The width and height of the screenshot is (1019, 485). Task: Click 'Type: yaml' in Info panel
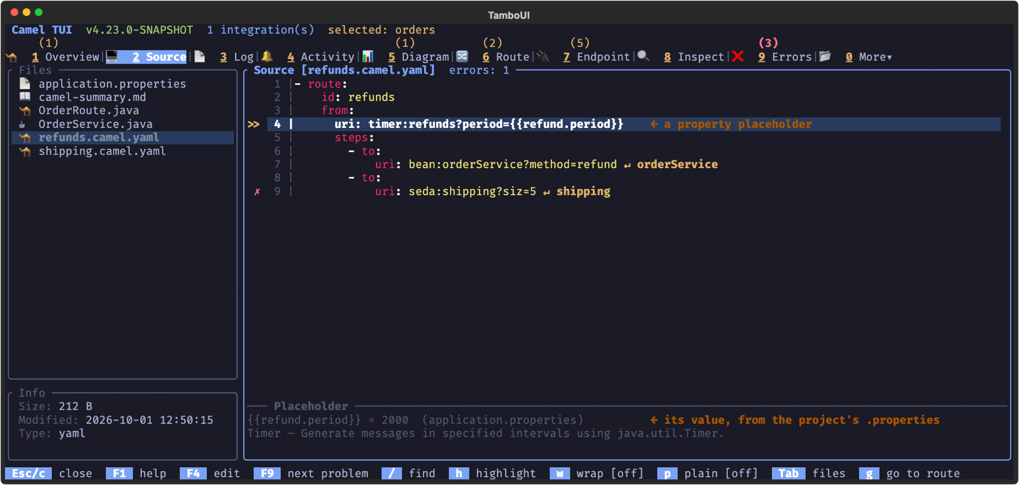pyautogui.click(x=52, y=433)
